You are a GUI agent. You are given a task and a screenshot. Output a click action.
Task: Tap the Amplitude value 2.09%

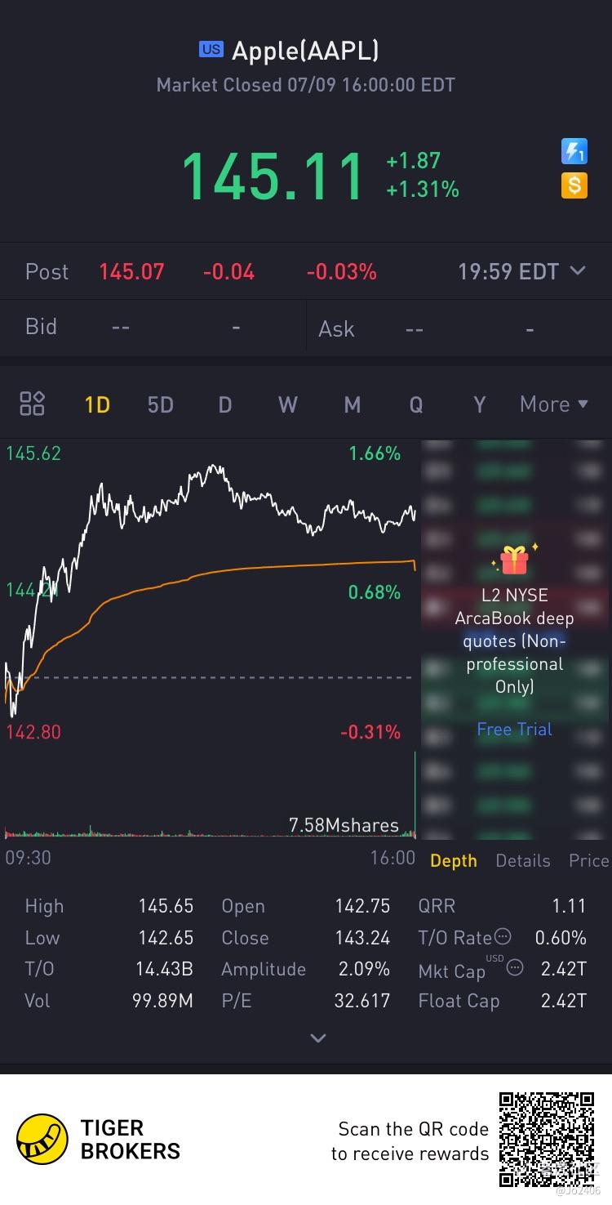coord(364,969)
